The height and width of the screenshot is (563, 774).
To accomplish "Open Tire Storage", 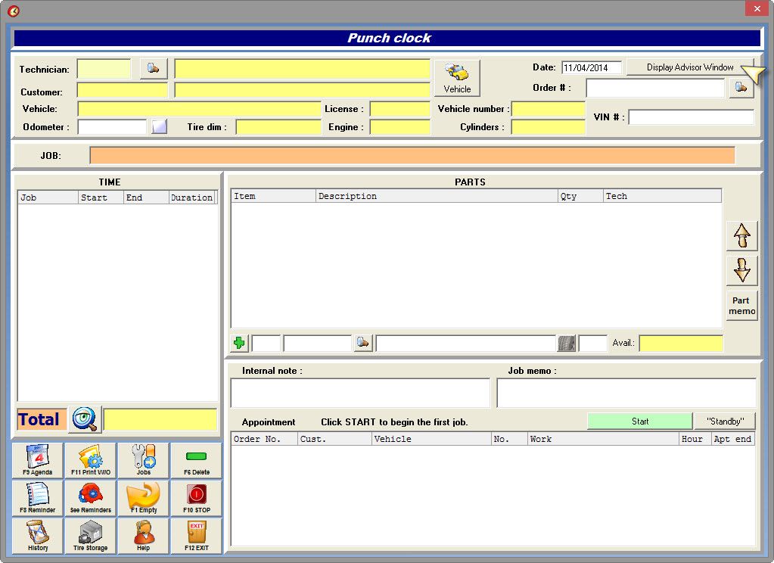I will (91, 536).
